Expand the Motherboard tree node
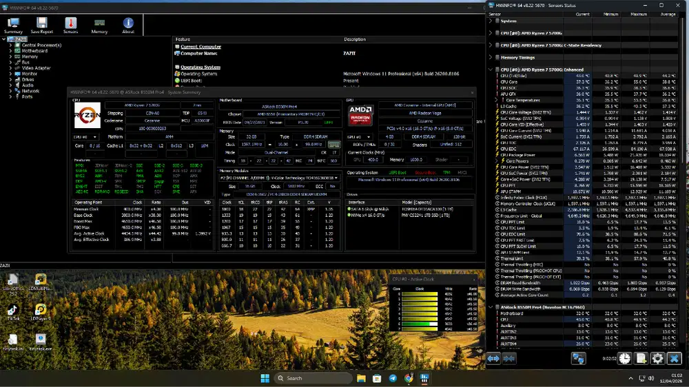The height and width of the screenshot is (387, 689). pos(10,51)
